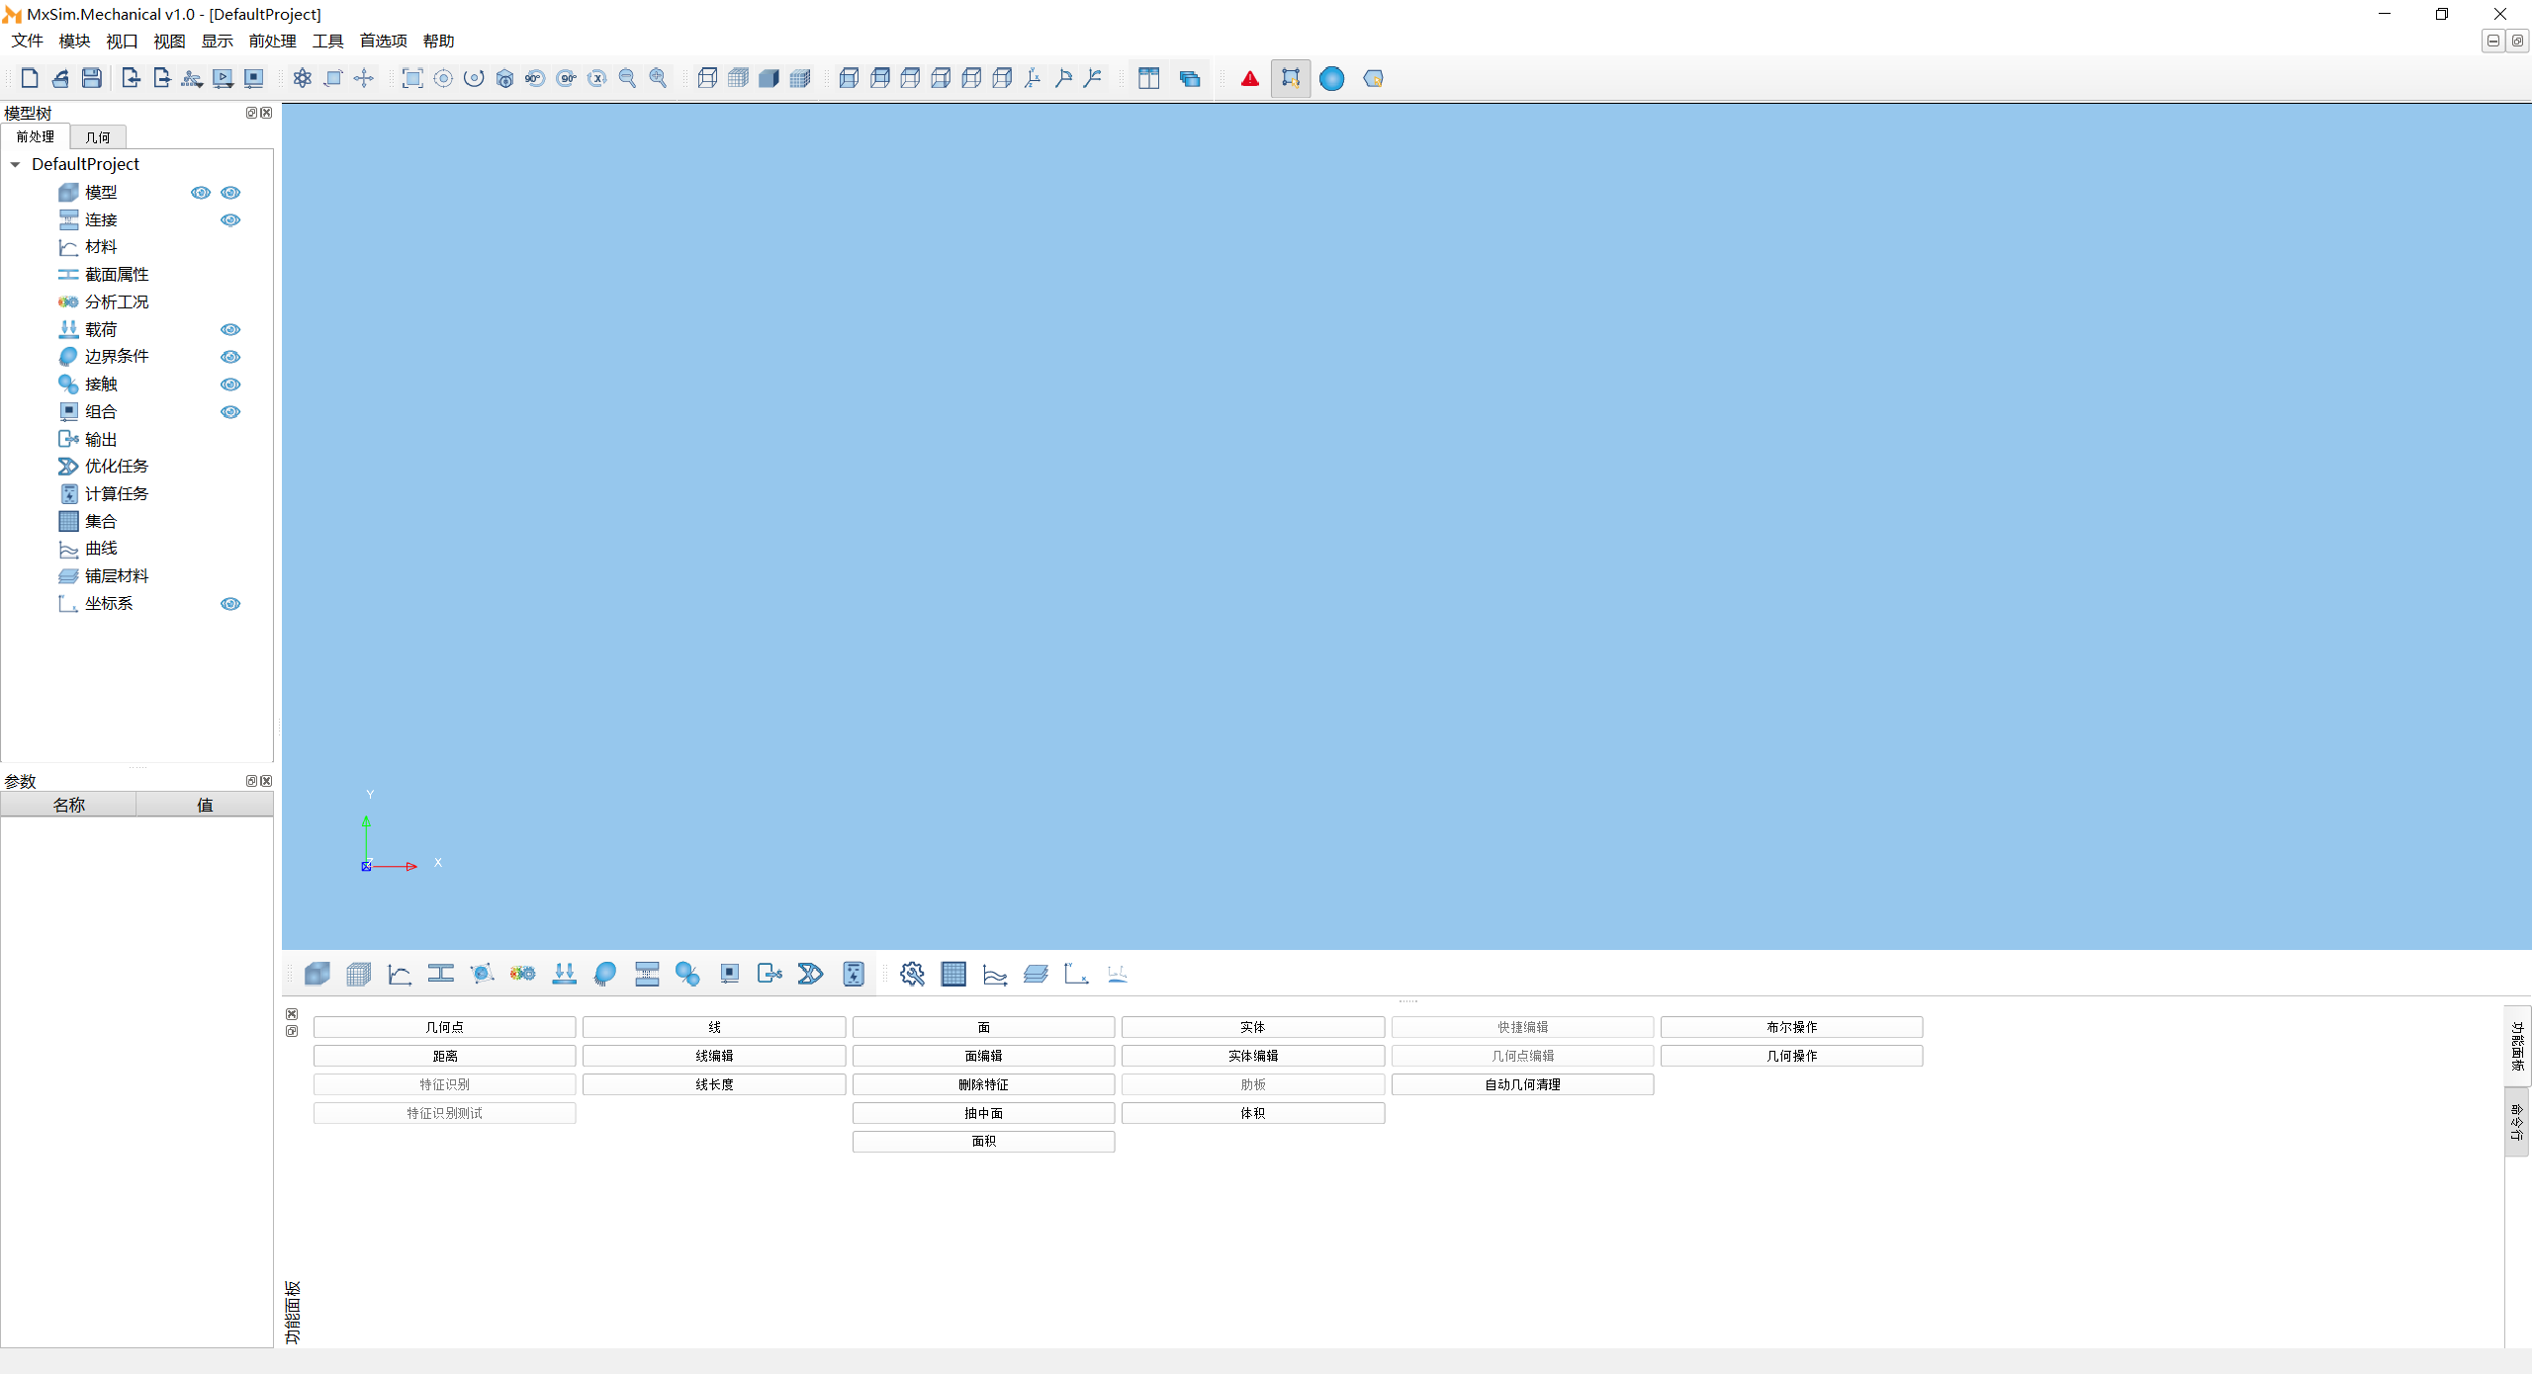Click the blue circle toolbar icon
2532x1374 pixels.
tap(1332, 78)
